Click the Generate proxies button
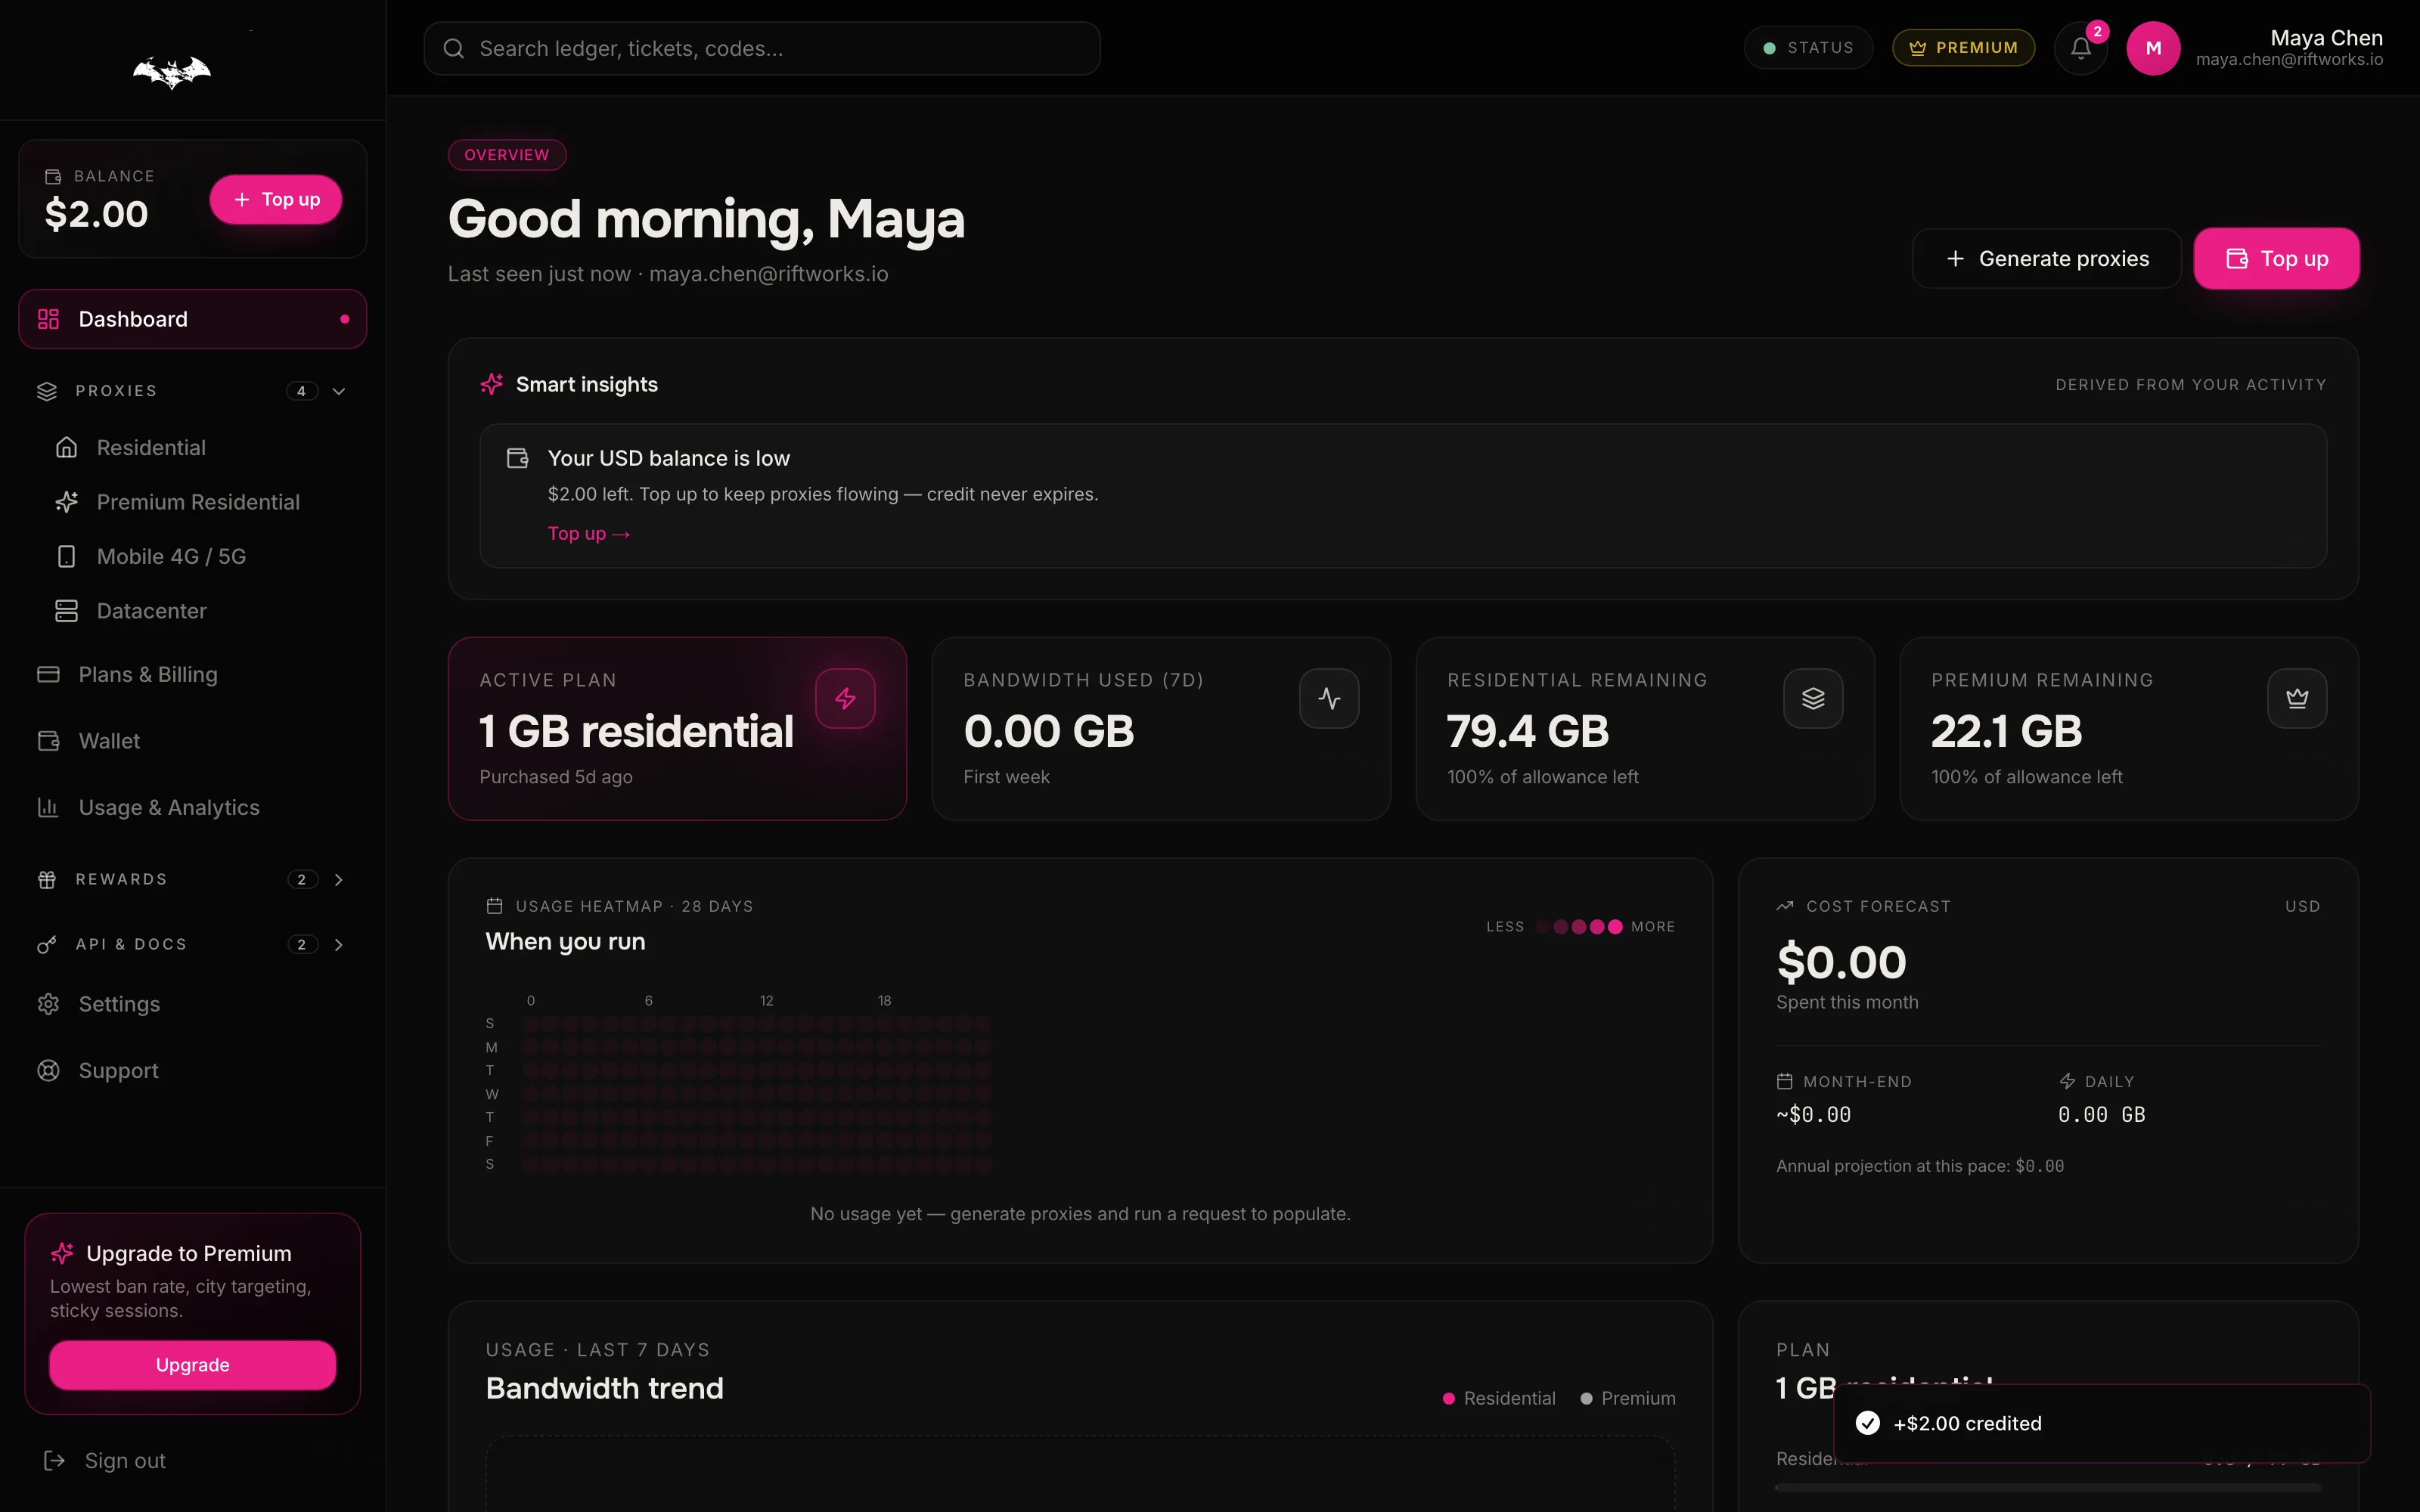 (2046, 259)
